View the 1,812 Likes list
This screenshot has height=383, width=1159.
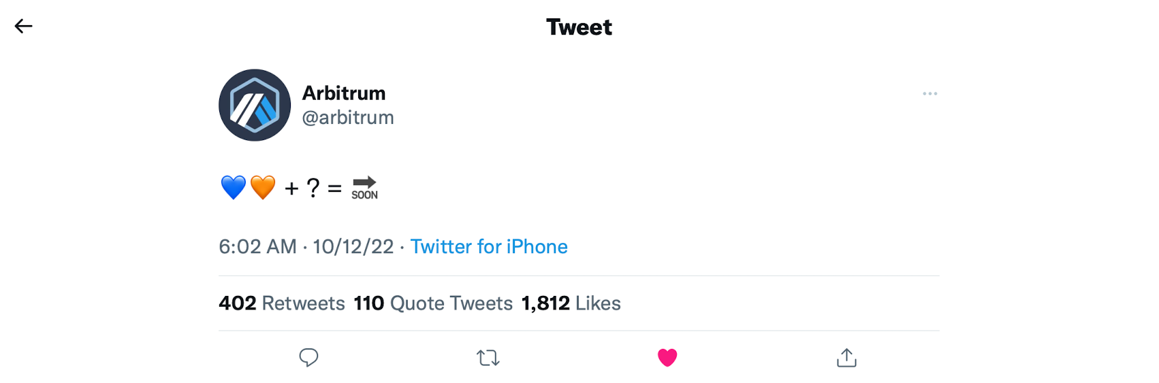571,303
